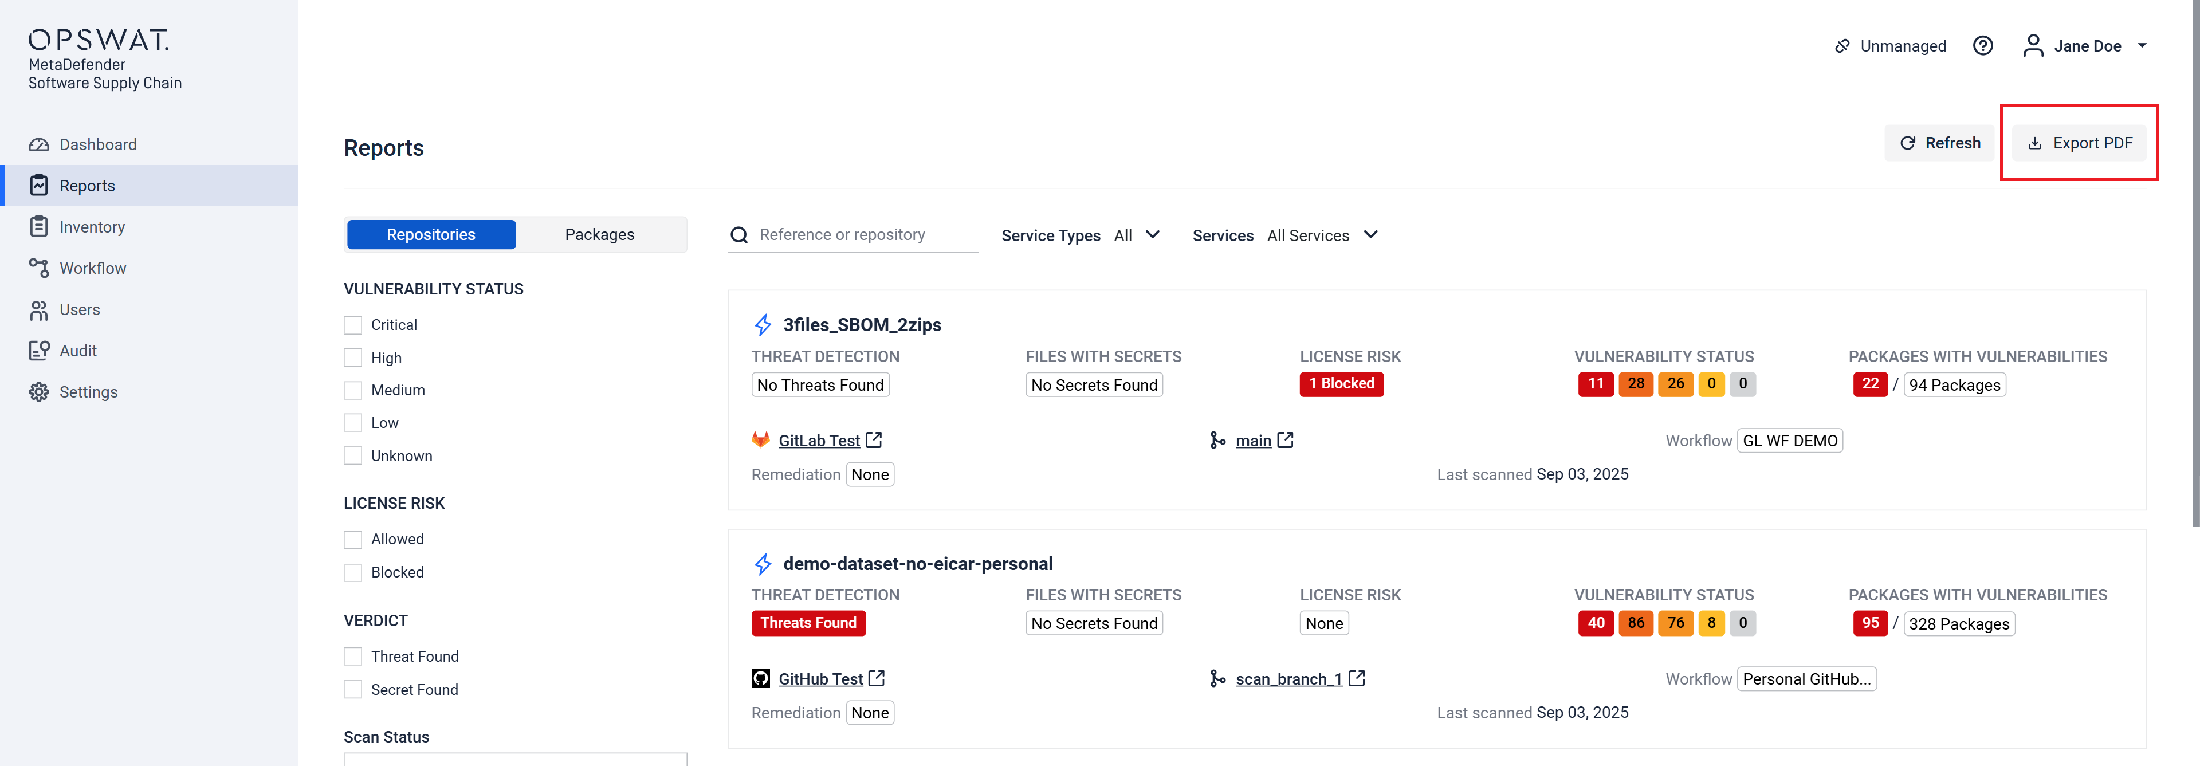Screen dimensions: 2200x766
Task: Open external link icon beside GitLab Test
Action: [874, 440]
